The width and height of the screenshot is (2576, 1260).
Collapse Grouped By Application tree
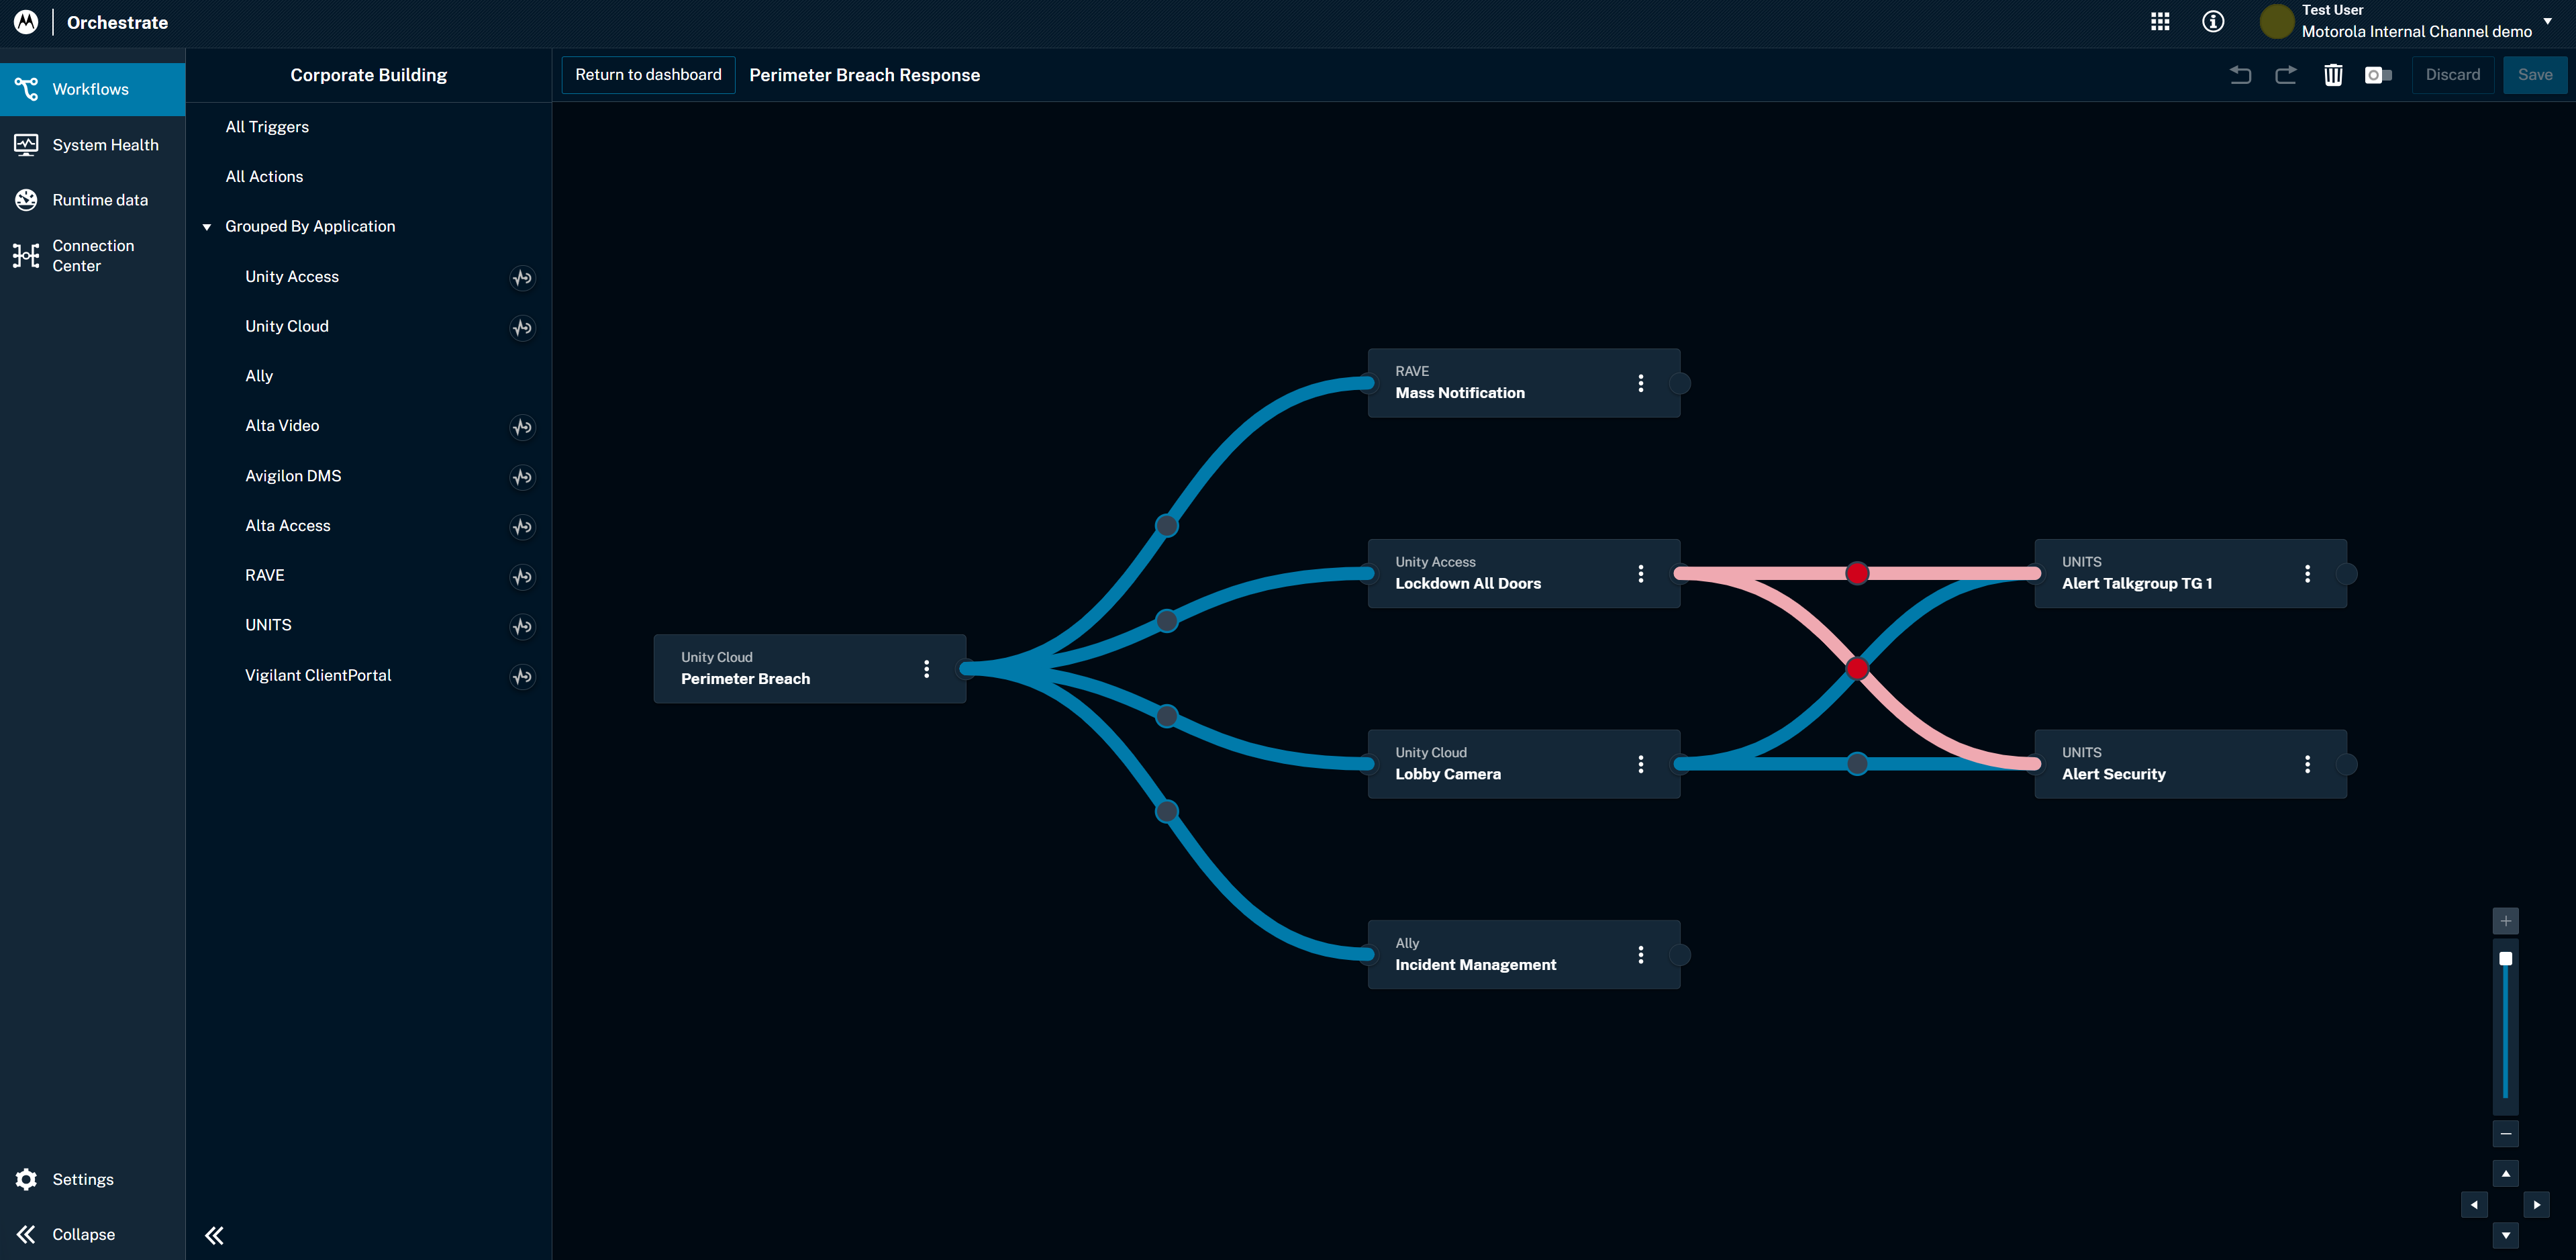207,227
